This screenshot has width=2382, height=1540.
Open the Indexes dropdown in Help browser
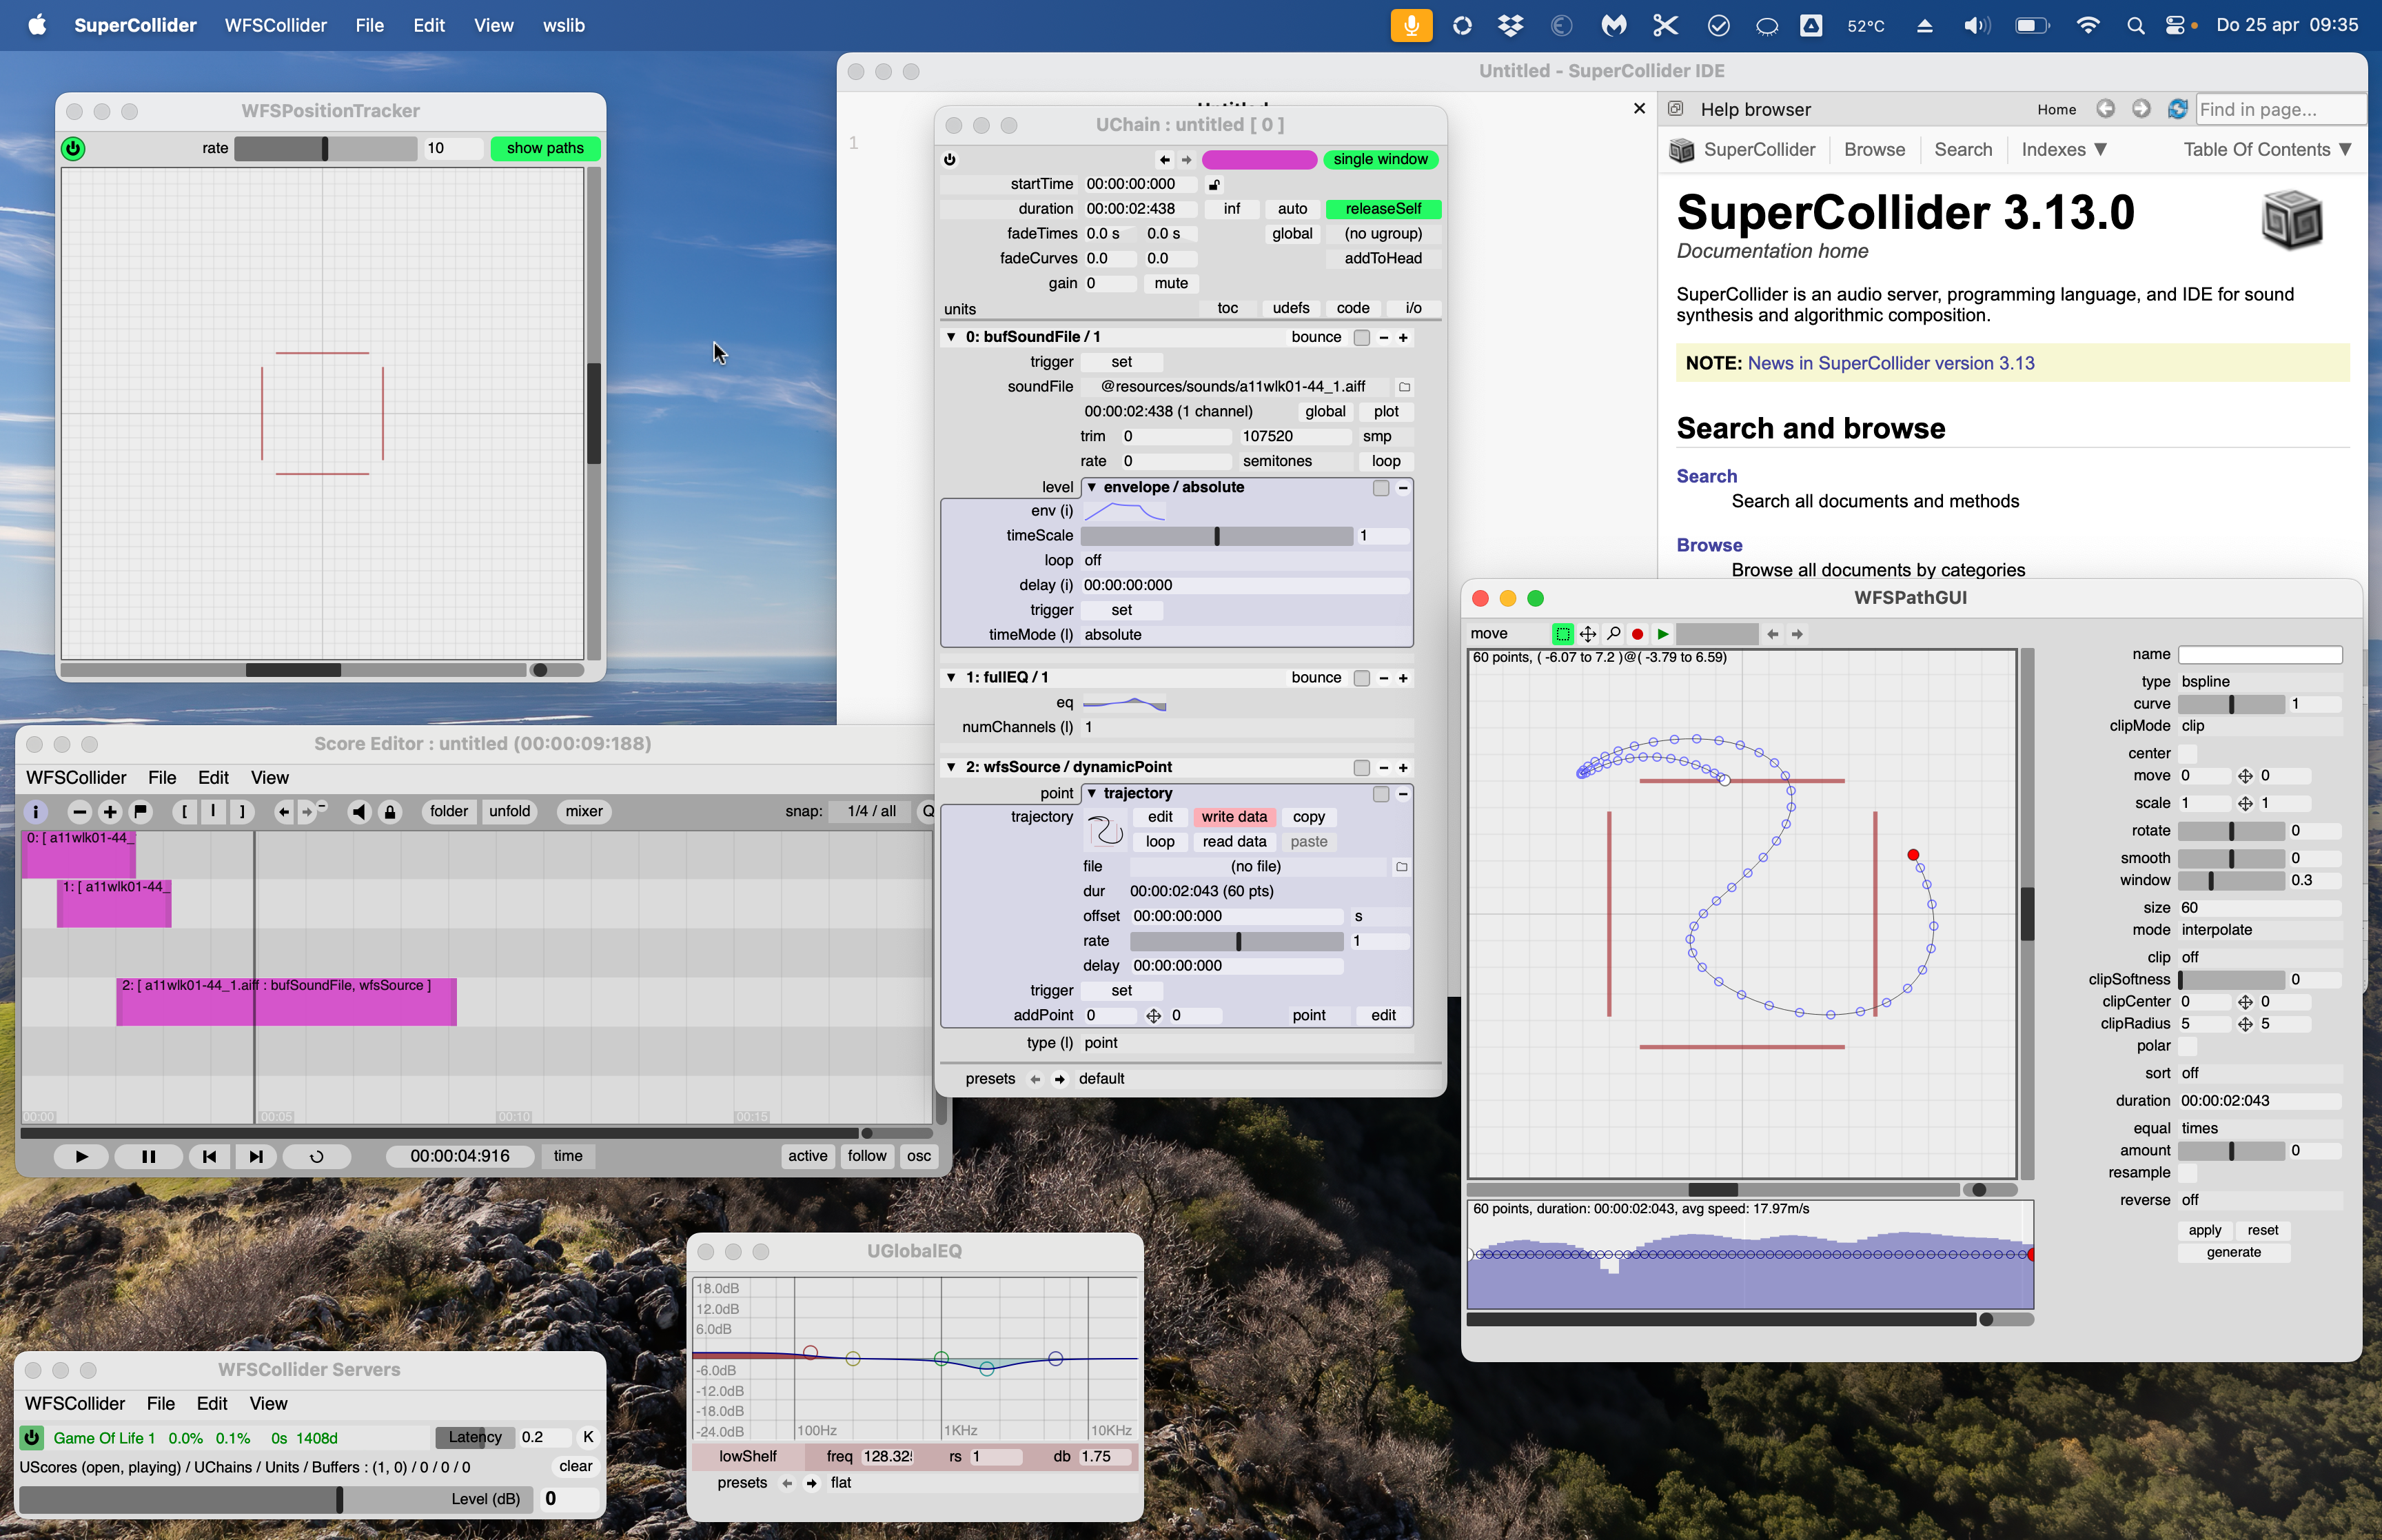(x=2063, y=150)
